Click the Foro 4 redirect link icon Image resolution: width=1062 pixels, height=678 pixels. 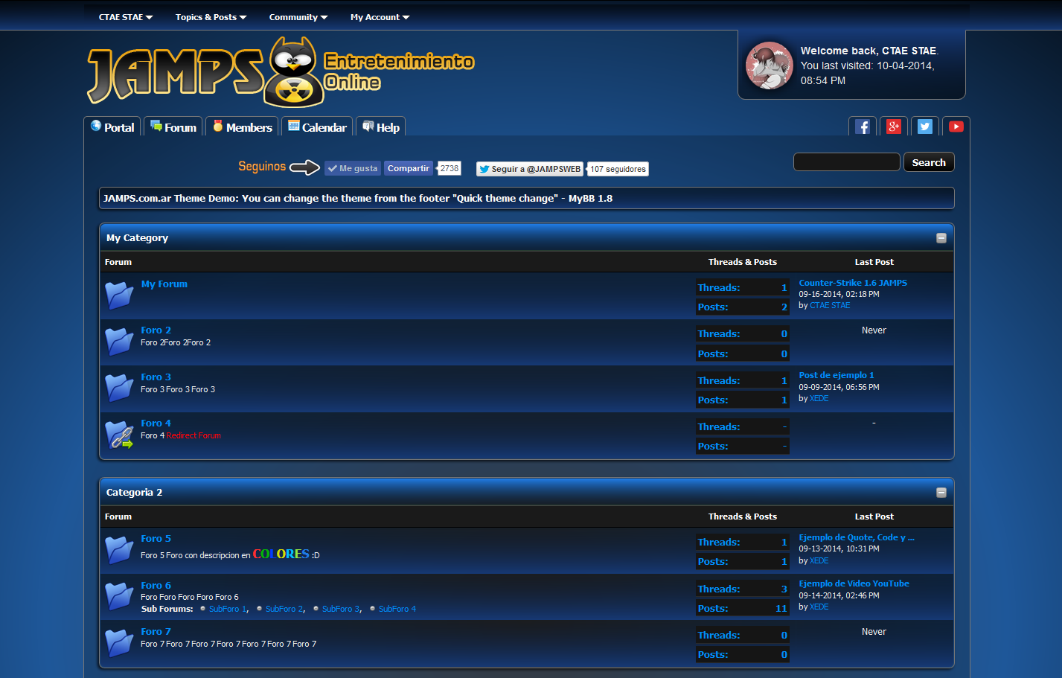click(119, 435)
